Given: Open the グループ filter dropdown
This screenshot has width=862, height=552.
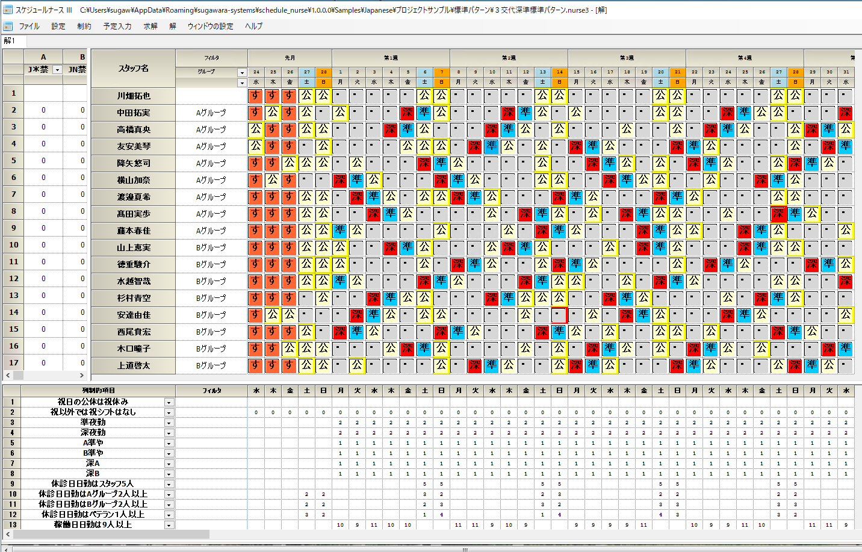Looking at the screenshot, I should pos(242,72).
